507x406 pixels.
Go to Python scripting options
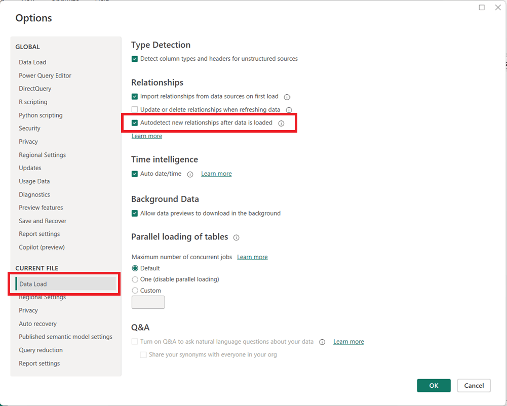tap(41, 115)
